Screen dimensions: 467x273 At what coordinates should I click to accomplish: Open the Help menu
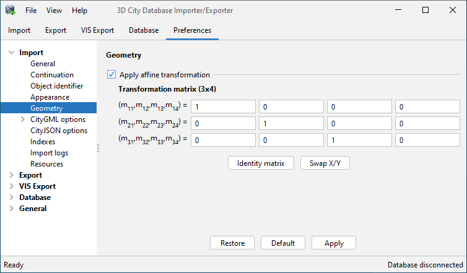(79, 11)
